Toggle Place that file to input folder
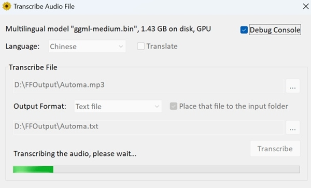 pyautogui.click(x=173, y=106)
